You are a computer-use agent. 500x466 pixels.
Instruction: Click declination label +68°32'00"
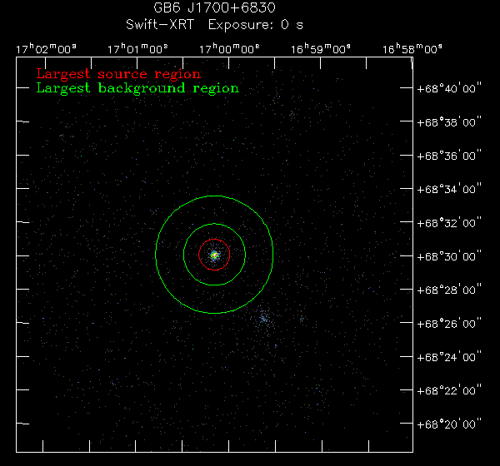(x=449, y=223)
